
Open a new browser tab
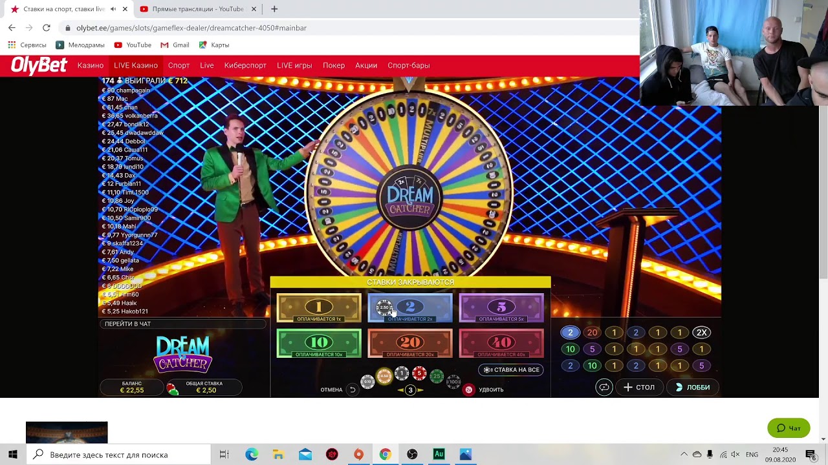274,9
